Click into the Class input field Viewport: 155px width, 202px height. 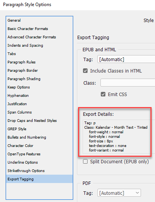coord(128,83)
